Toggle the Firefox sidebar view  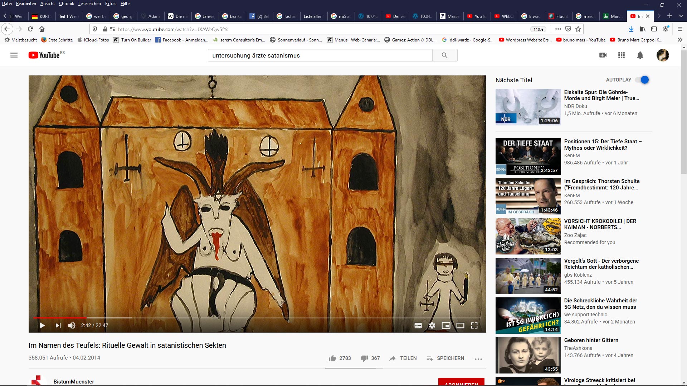pos(654,29)
